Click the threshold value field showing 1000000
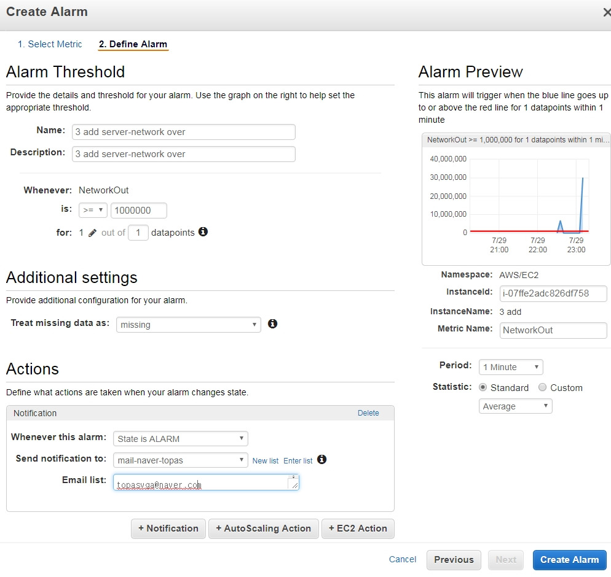This screenshot has width=611, height=577. coord(139,210)
